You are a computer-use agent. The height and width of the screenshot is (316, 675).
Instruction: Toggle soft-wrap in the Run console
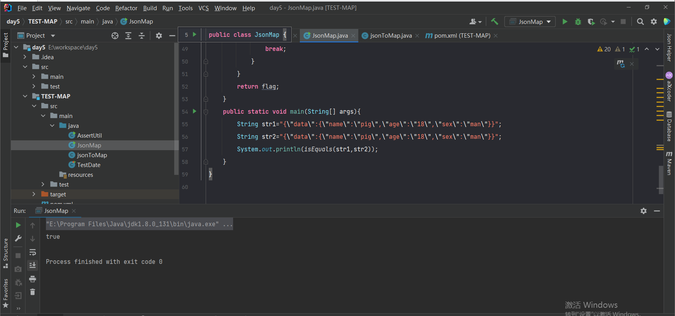[33, 252]
